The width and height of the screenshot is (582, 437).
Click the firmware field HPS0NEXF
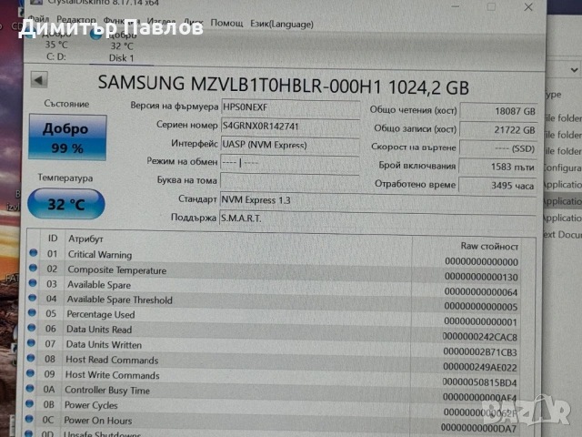point(290,107)
